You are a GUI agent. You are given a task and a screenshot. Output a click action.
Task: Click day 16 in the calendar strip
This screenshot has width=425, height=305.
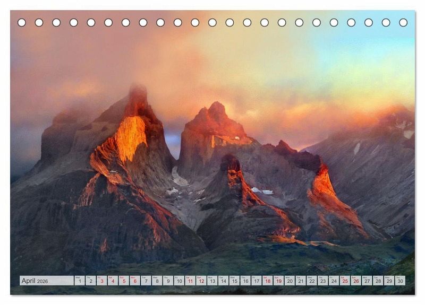coord(245,281)
